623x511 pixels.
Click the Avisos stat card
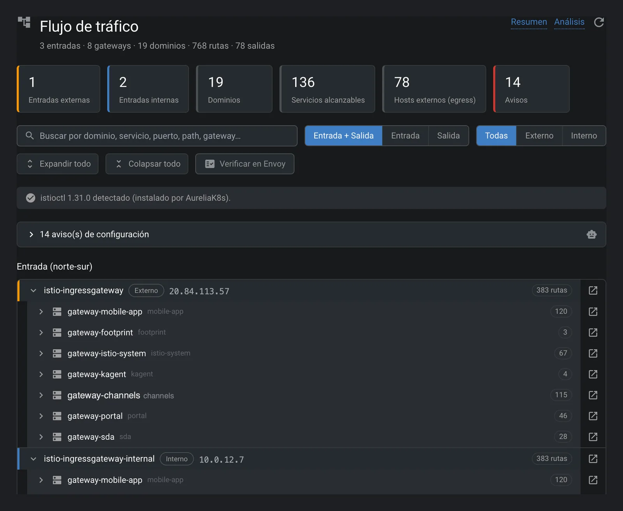click(x=531, y=89)
